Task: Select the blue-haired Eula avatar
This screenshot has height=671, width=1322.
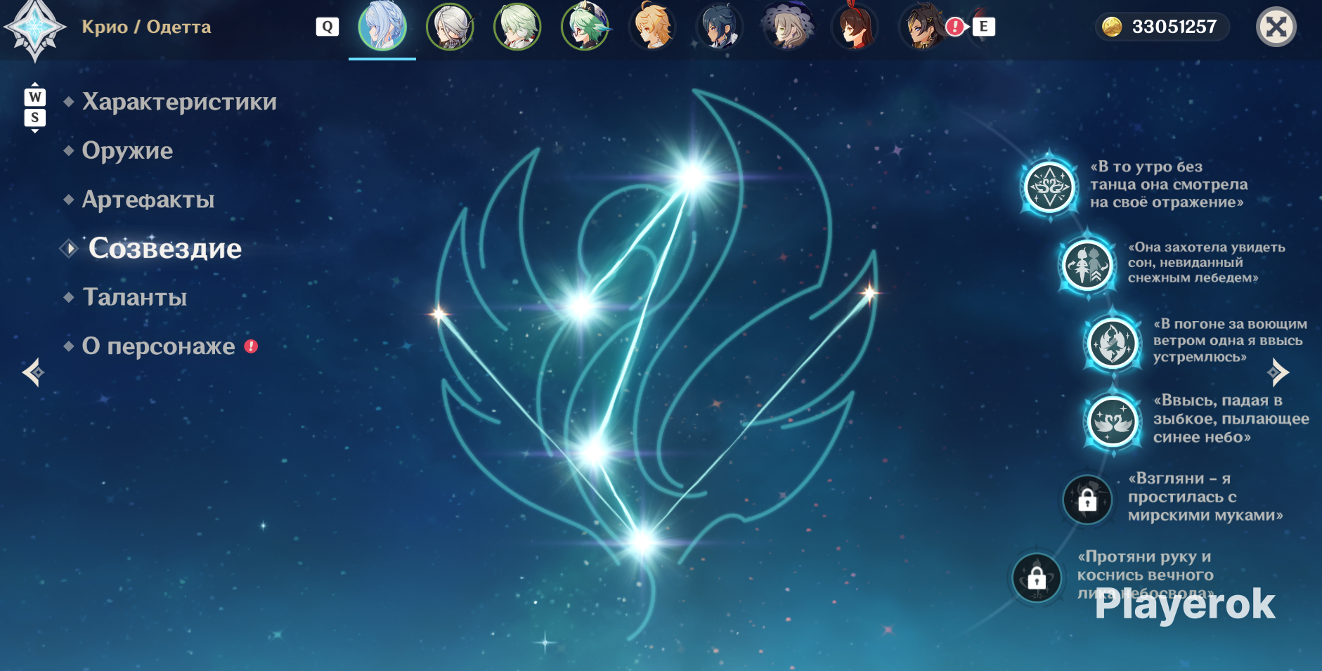Action: click(382, 27)
